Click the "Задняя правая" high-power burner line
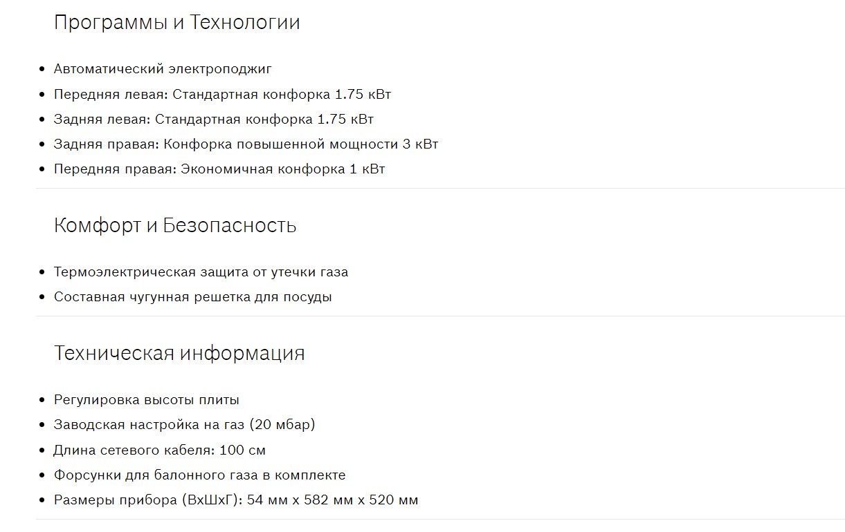The height and width of the screenshot is (532, 845). [246, 144]
